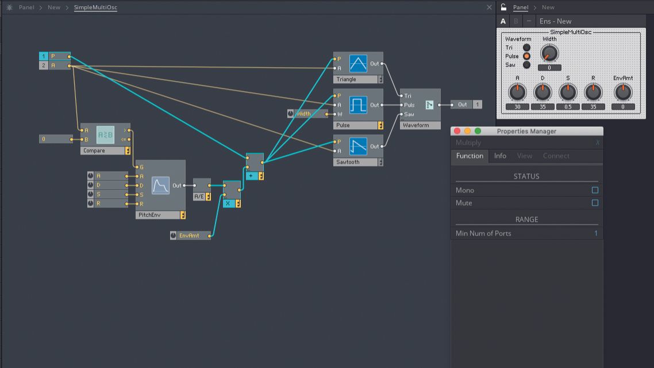Select the Compare module A≥B icon
This screenshot has height=368, width=654.
coord(105,133)
